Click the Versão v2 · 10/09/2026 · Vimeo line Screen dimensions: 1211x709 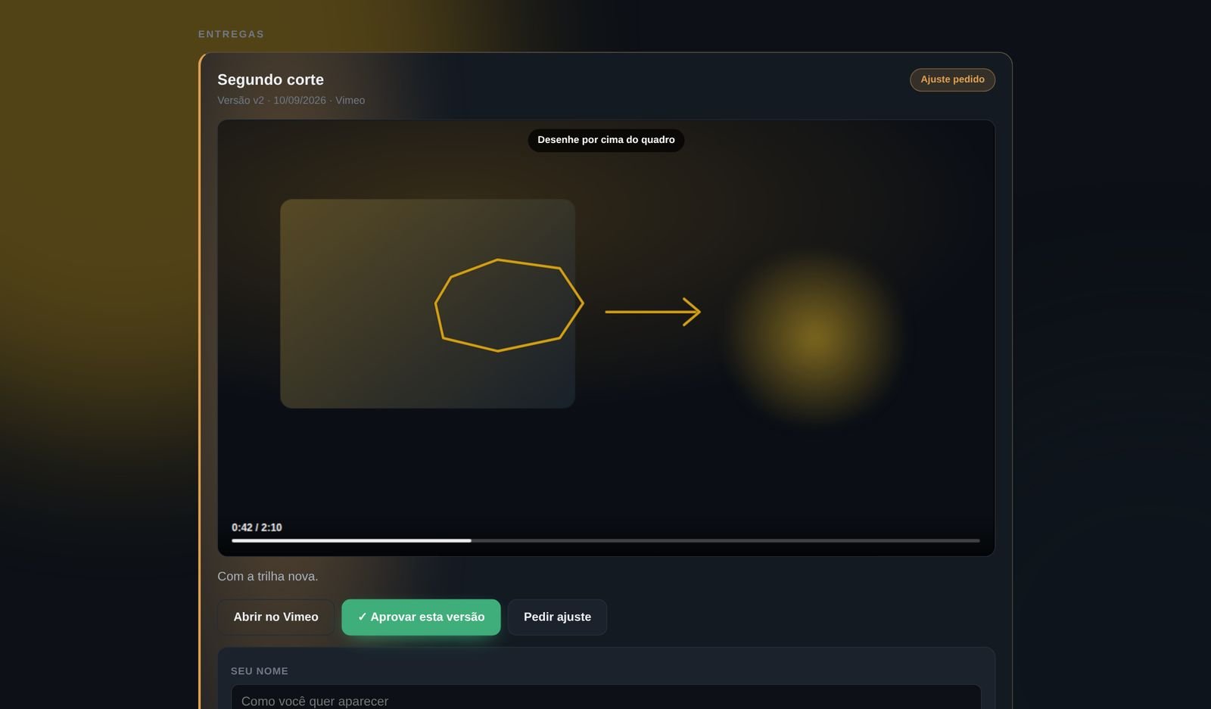pos(291,101)
